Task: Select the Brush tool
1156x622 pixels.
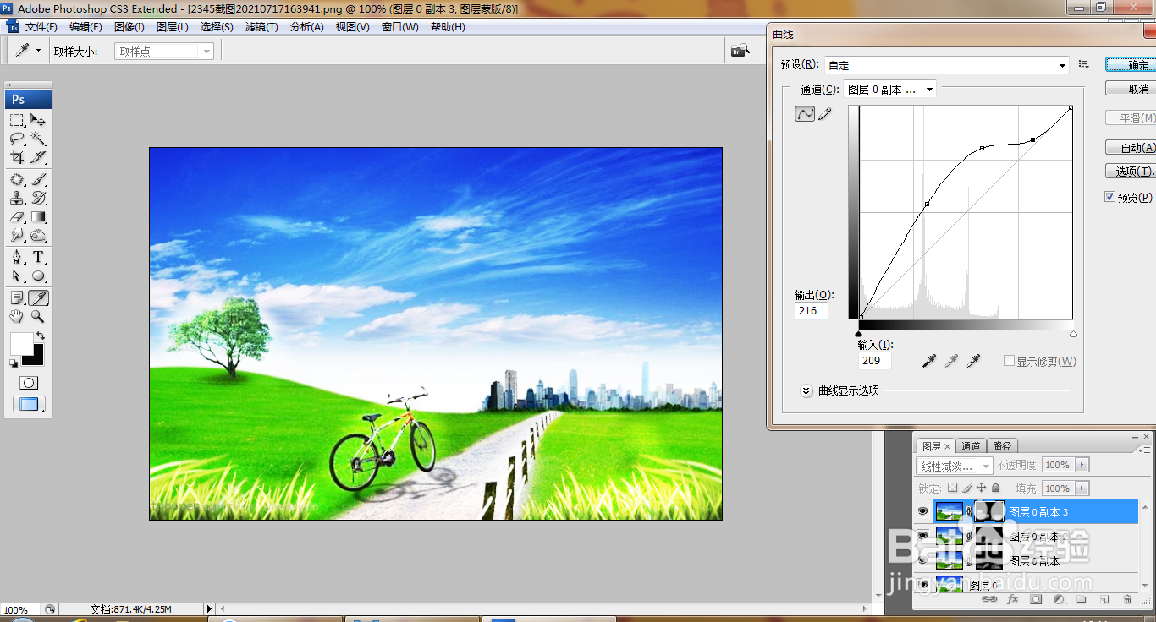Action: point(38,179)
